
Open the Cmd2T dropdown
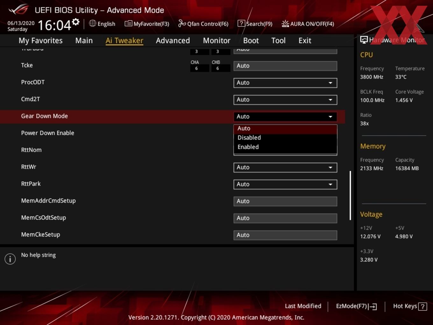[285, 99]
